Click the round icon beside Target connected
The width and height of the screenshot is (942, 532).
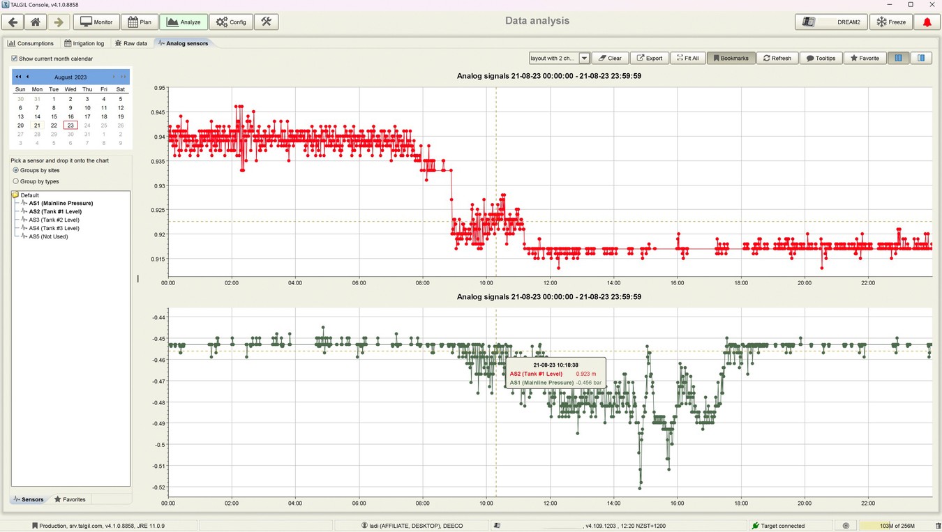click(846, 526)
